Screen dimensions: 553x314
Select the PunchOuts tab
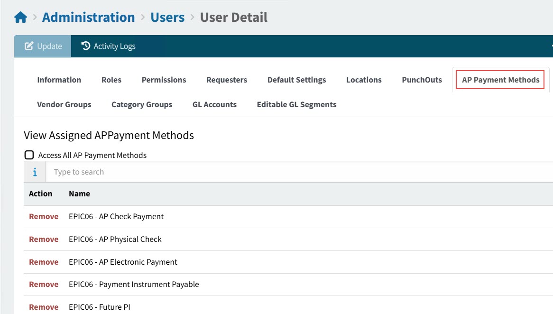(422, 80)
